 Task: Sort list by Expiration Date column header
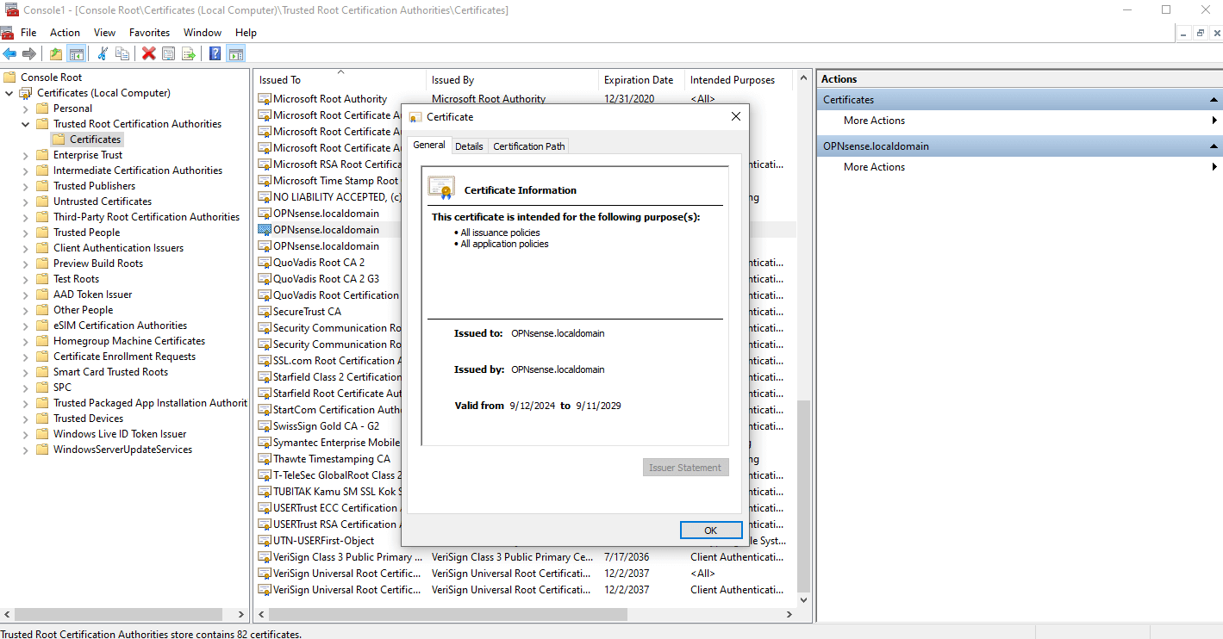click(639, 80)
